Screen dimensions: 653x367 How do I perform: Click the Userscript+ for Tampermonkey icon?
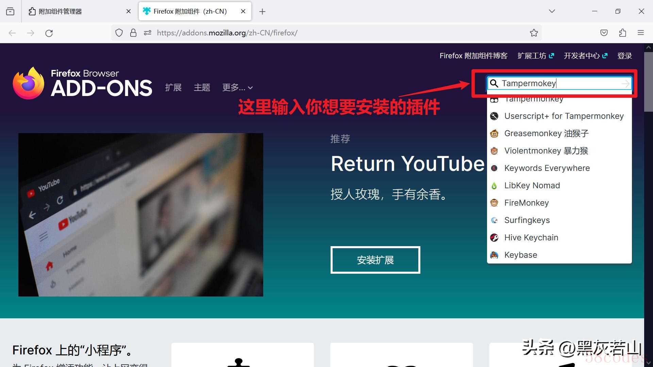[x=494, y=116]
